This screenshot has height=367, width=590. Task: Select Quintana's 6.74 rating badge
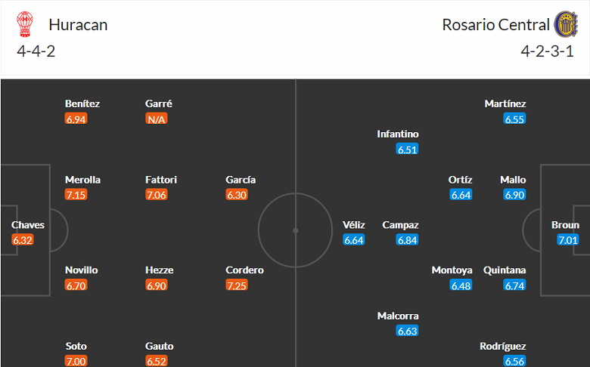pyautogui.click(x=515, y=285)
